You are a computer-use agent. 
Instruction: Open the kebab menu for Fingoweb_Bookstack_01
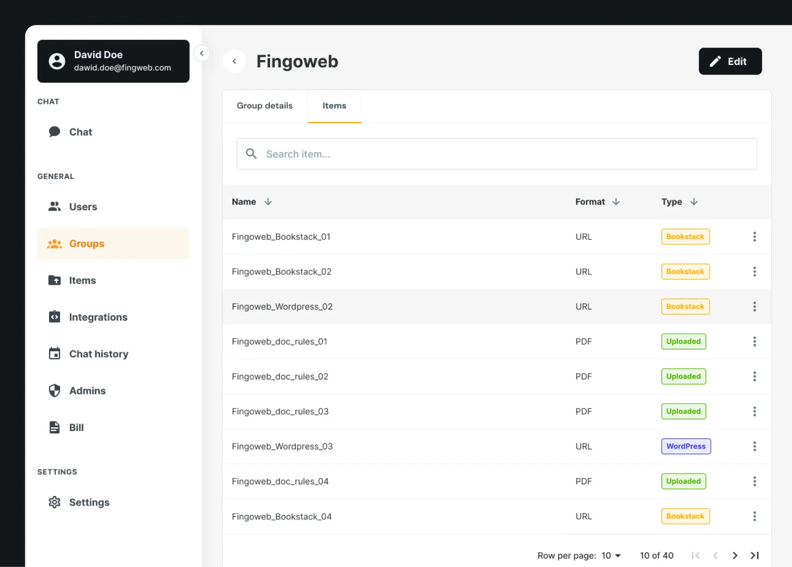pyautogui.click(x=754, y=236)
